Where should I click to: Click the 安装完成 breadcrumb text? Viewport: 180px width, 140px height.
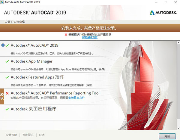[x=19, y=22]
